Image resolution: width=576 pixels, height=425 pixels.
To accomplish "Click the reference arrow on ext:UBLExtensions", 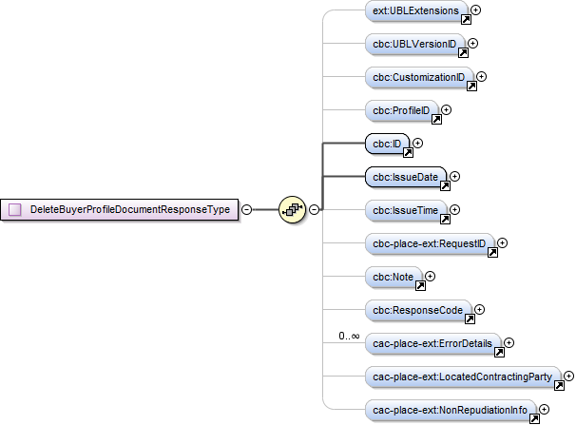I will tap(465, 18).
